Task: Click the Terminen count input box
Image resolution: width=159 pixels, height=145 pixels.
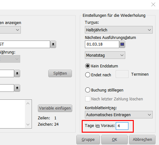Action: pyautogui.click(x=122, y=74)
